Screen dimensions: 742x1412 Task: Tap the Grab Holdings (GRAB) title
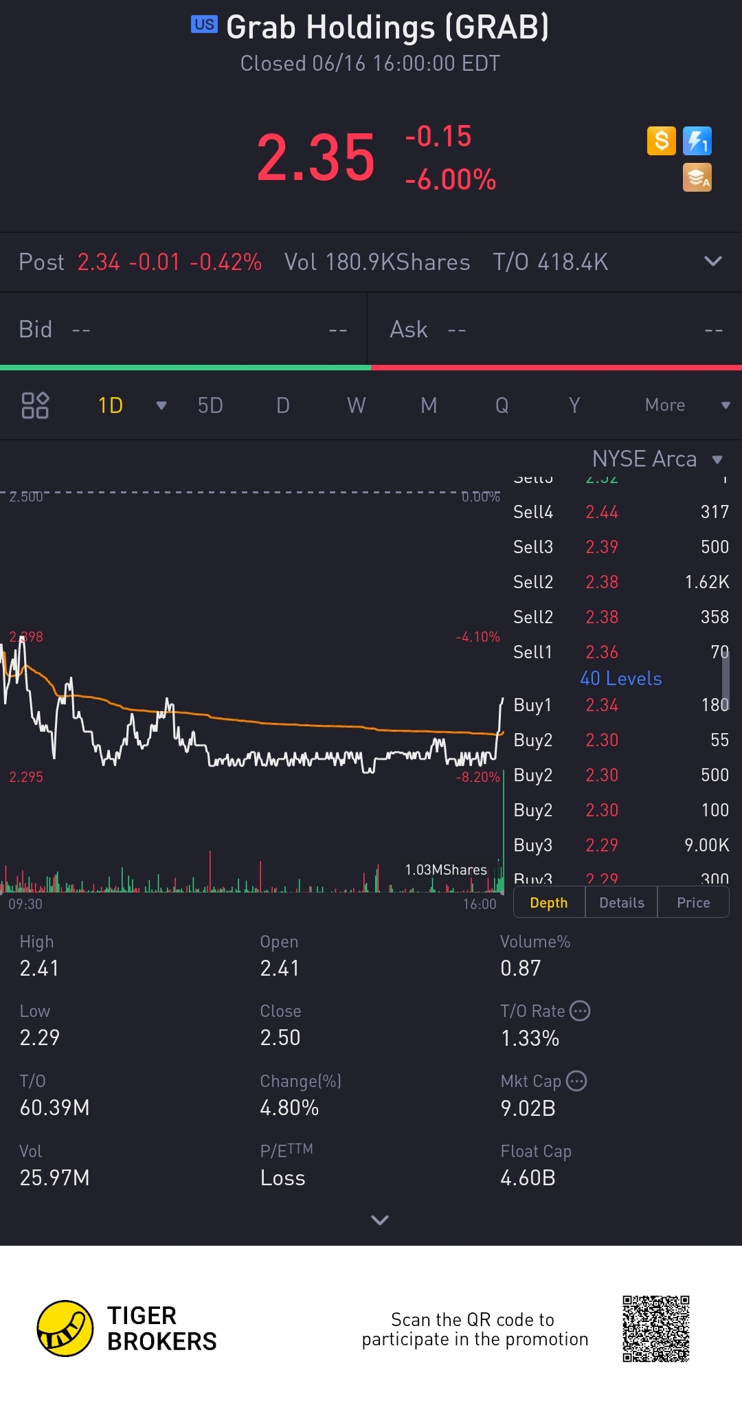point(387,27)
